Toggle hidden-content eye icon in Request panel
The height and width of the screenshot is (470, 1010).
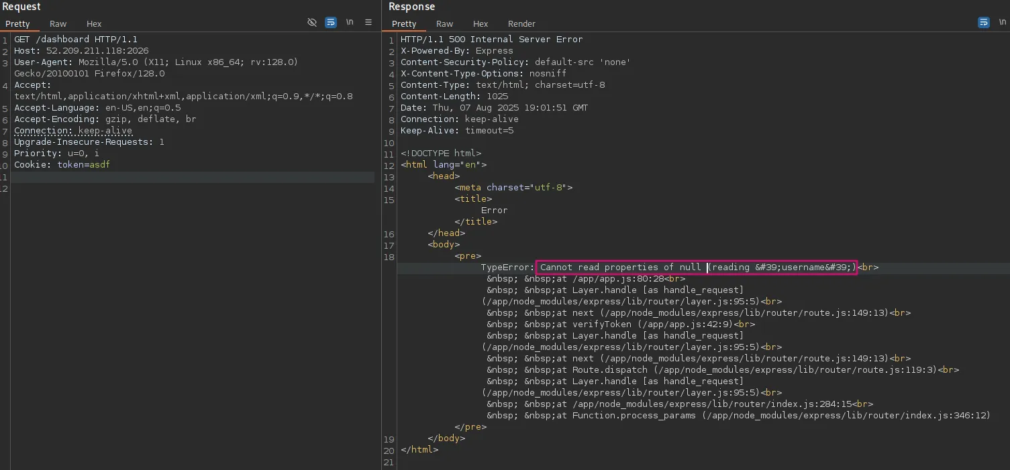[x=312, y=23]
